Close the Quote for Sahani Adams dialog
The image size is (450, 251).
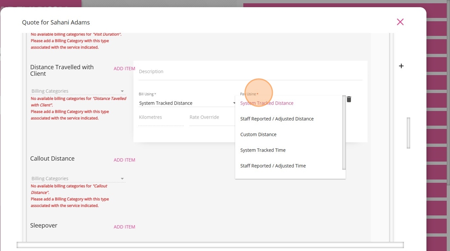tap(400, 22)
